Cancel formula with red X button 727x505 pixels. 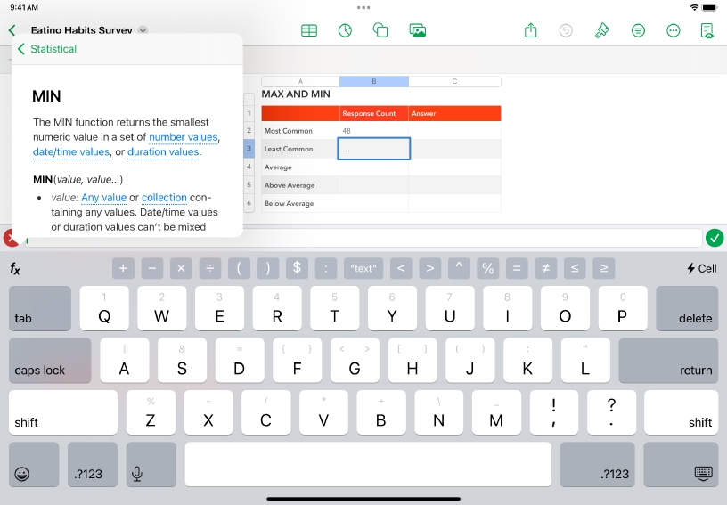9,238
